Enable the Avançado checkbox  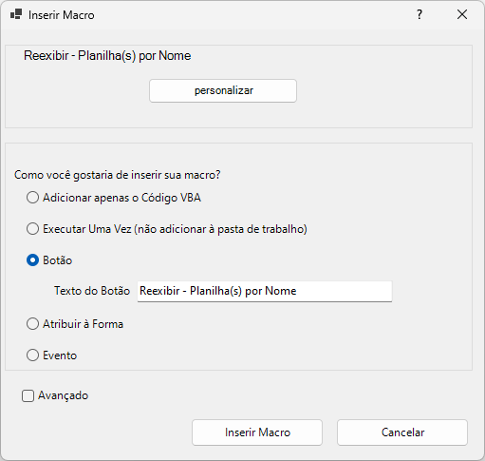(28, 396)
